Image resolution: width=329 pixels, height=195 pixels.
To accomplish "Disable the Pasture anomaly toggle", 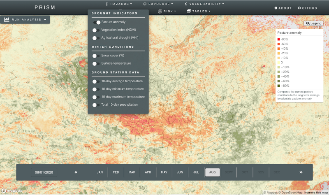I will click(97, 22).
